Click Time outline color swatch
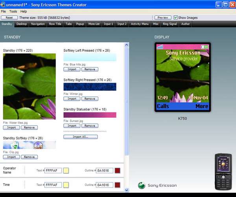 [118, 185]
